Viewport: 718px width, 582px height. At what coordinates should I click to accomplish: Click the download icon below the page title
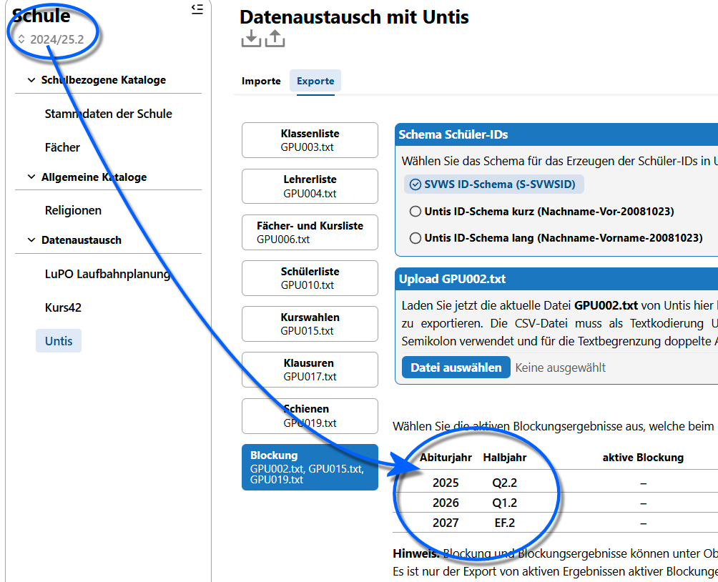[x=250, y=38]
